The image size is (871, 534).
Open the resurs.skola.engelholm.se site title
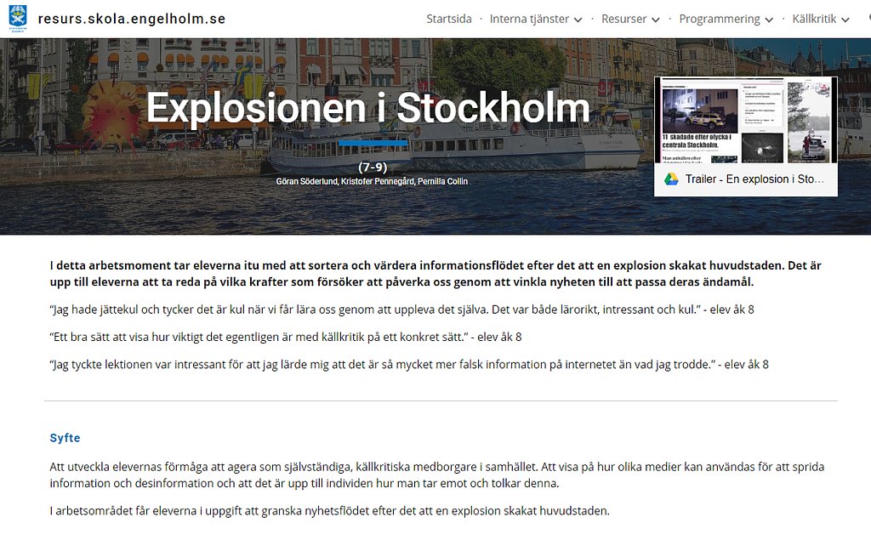point(132,19)
